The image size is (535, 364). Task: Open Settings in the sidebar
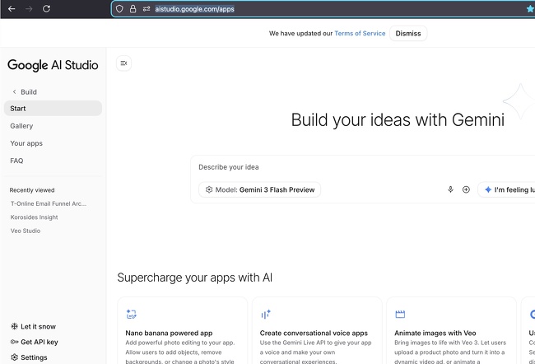tap(29, 357)
